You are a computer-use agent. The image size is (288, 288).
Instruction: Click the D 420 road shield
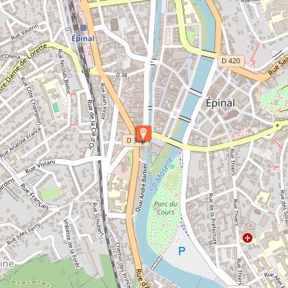click(x=231, y=61)
